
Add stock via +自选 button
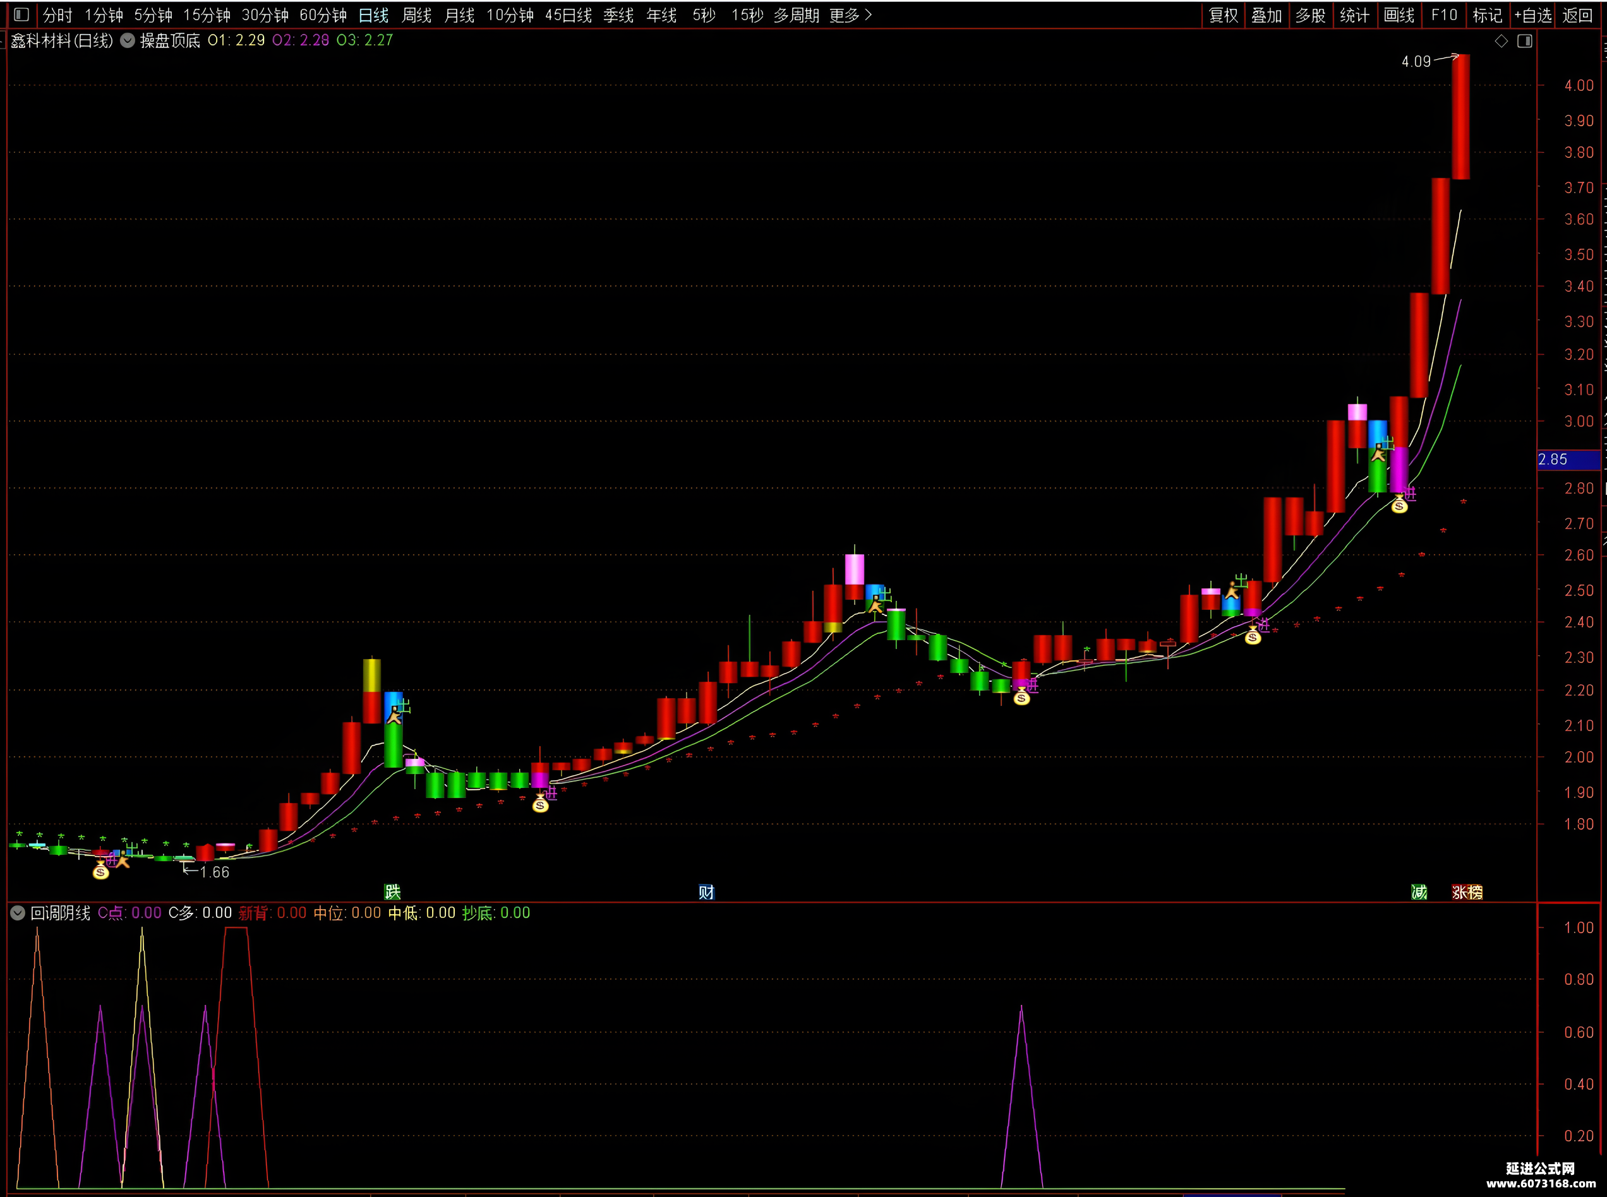point(1533,15)
